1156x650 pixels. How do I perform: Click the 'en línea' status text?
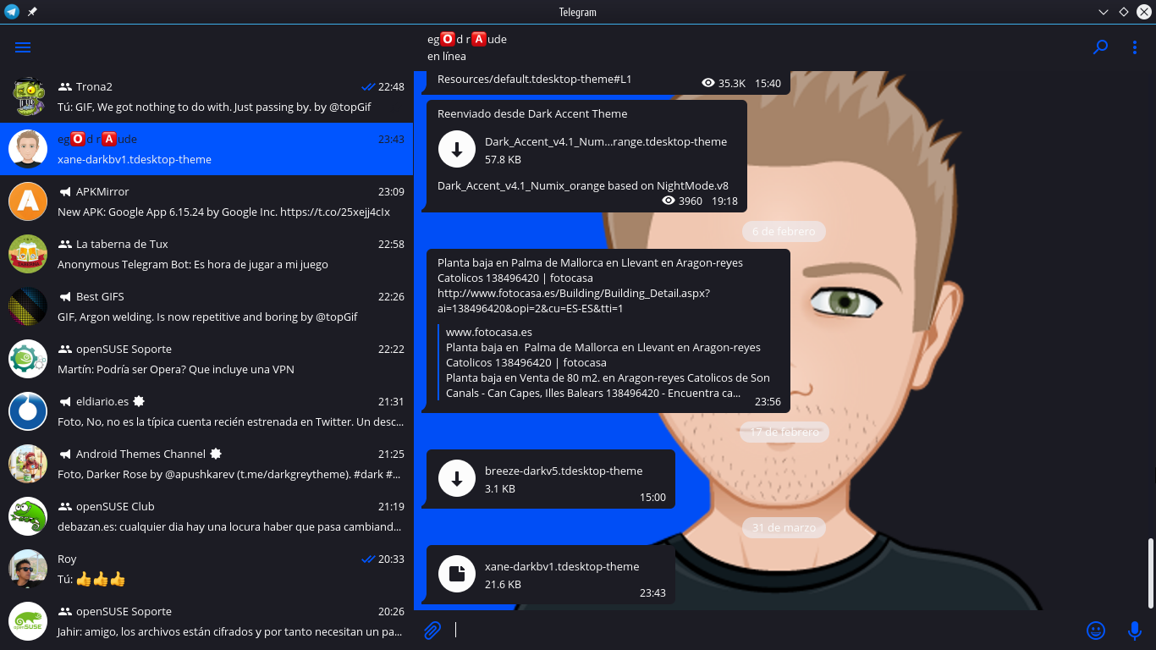[447, 57]
